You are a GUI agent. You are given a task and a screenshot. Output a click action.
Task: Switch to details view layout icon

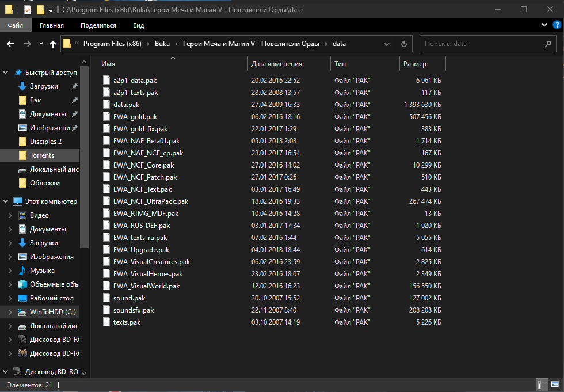542,385
